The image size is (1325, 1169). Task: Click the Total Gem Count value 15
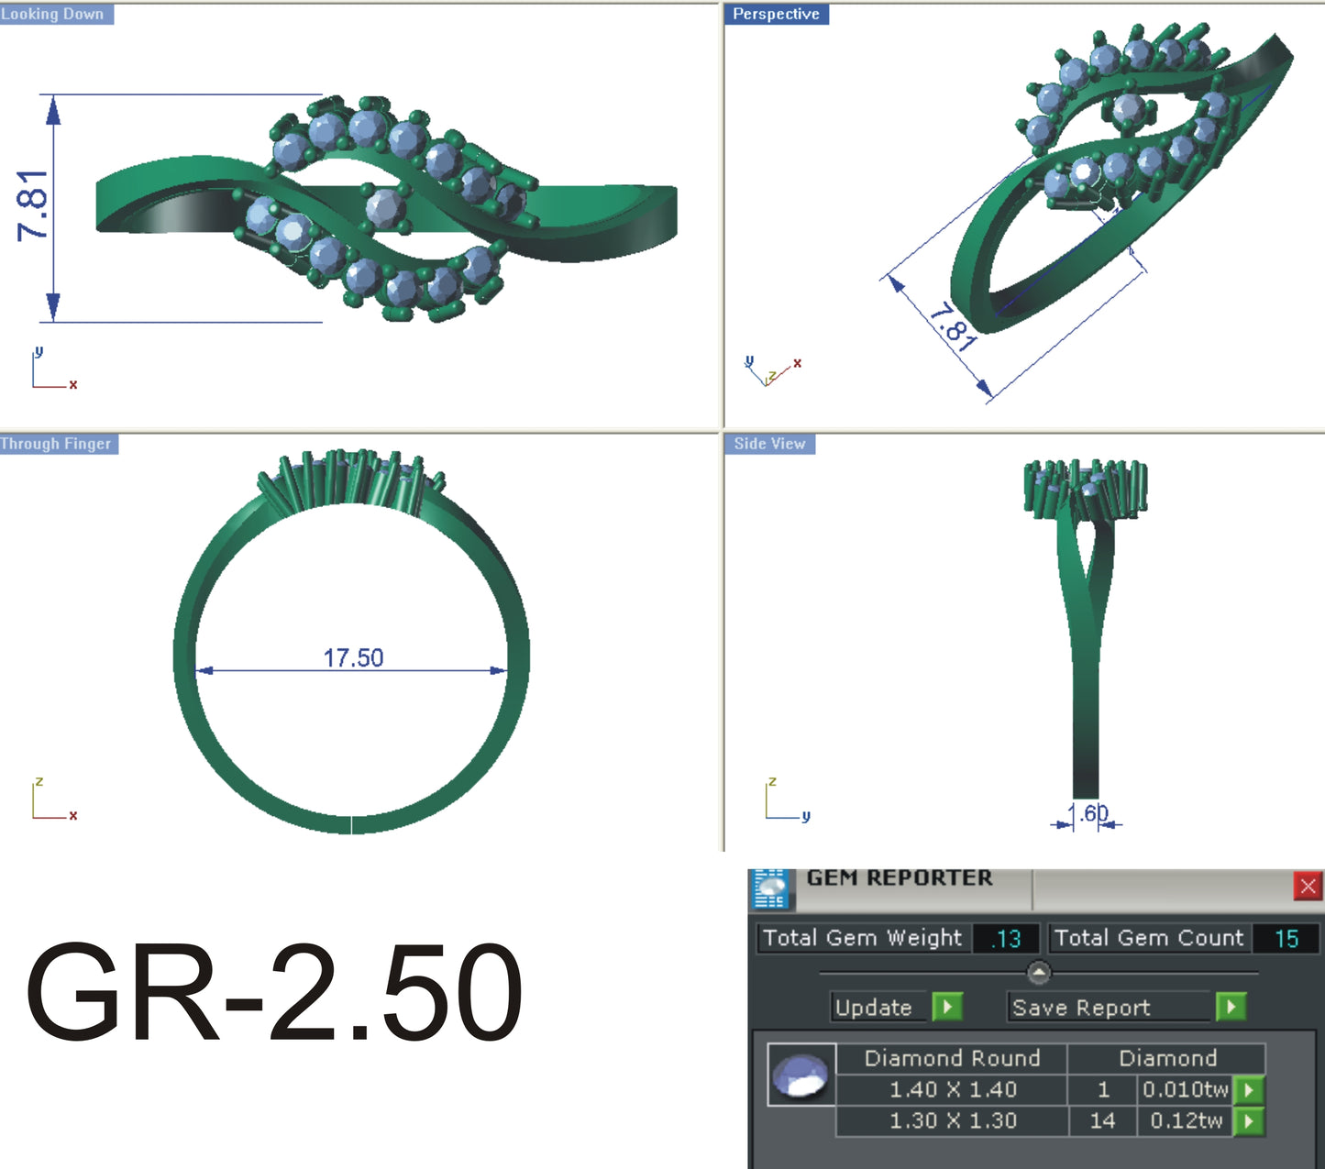pyautogui.click(x=1286, y=938)
